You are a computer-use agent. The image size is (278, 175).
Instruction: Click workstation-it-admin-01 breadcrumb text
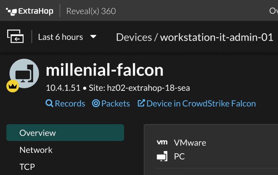217,37
